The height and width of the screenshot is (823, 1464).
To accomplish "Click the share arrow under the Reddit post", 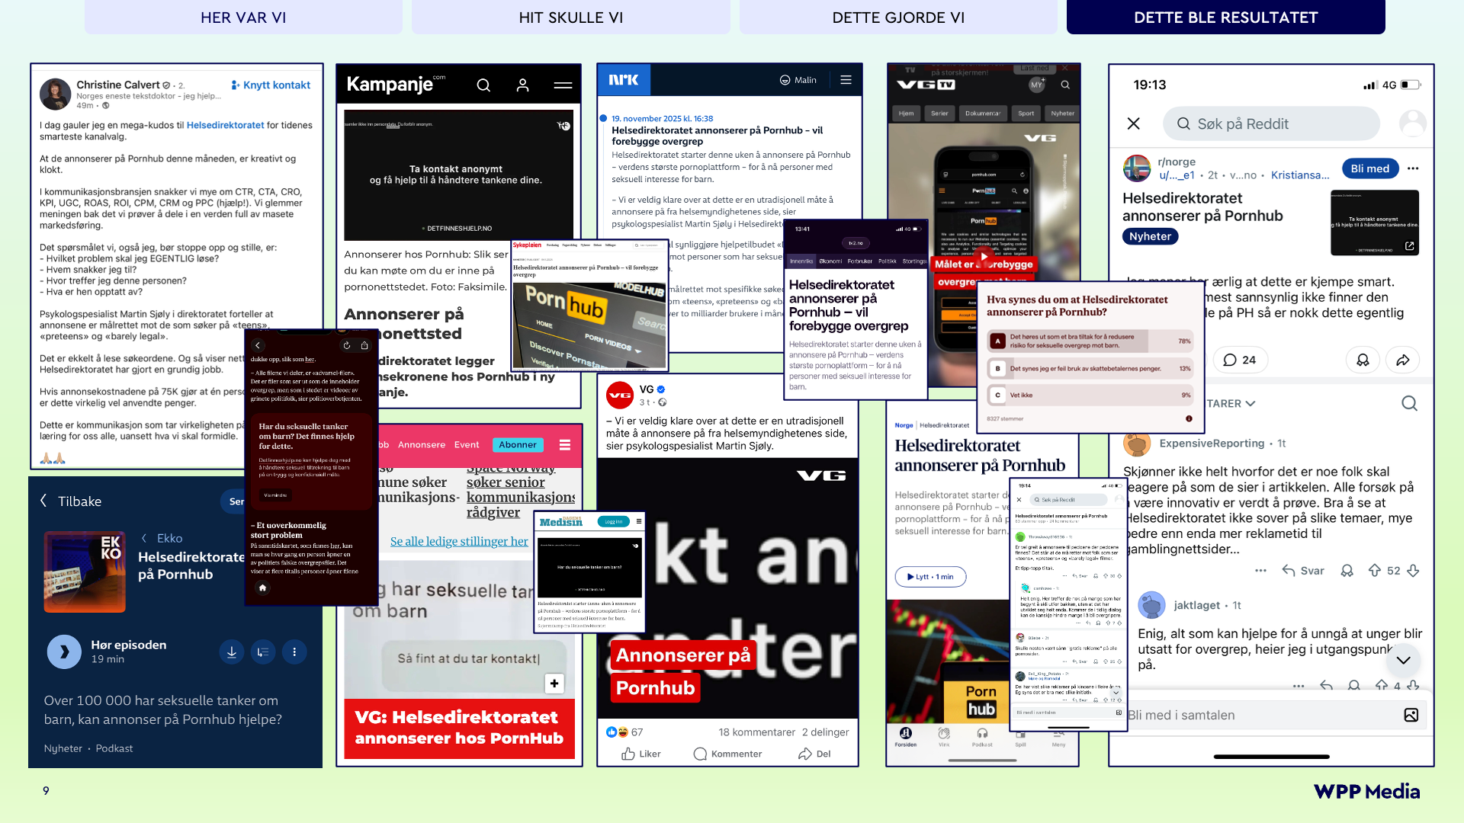I will [1403, 360].
